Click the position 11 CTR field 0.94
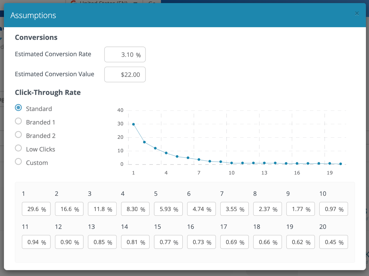This screenshot has width=369, height=276. (x=36, y=242)
